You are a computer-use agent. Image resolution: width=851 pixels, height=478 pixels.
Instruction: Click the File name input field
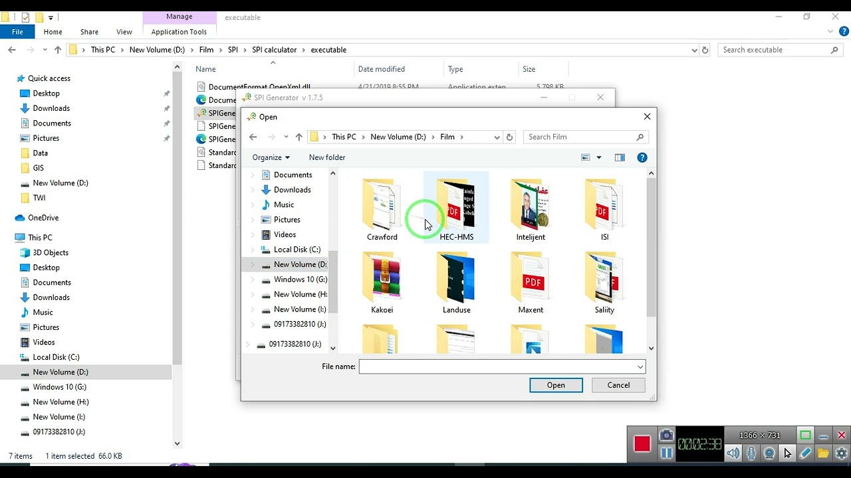pos(497,366)
